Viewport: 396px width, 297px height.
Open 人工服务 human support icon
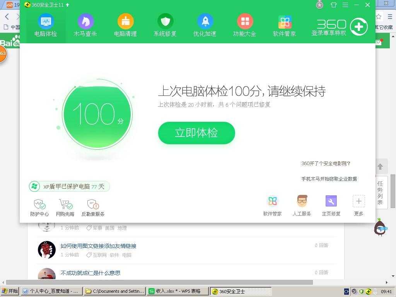click(302, 206)
